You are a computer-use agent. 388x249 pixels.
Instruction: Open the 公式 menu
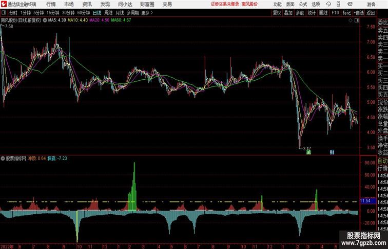pos(303,4)
